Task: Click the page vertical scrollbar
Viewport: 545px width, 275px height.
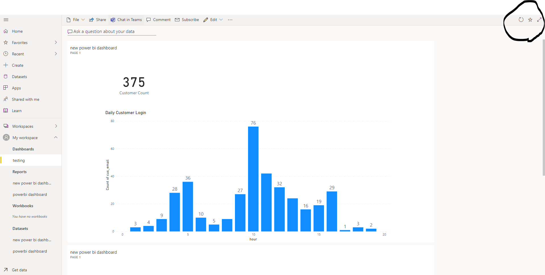Action: [544, 108]
